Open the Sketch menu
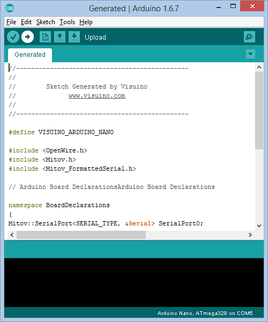Viewport: 268px width, 322px height. point(46,22)
